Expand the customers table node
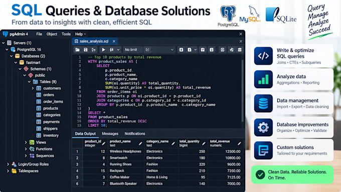 click(x=33, y=88)
